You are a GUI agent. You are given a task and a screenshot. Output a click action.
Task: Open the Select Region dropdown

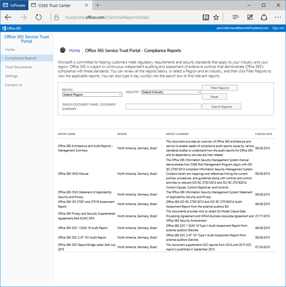pyautogui.click(x=92, y=94)
